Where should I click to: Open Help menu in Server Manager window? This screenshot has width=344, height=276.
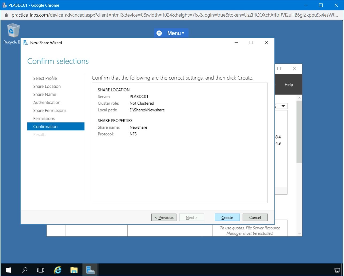click(x=289, y=85)
